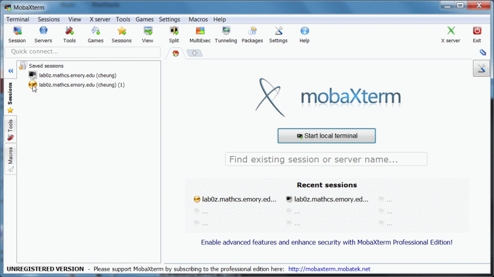494x277 pixels.
Task: Open the Help menu
Action: [220, 19]
